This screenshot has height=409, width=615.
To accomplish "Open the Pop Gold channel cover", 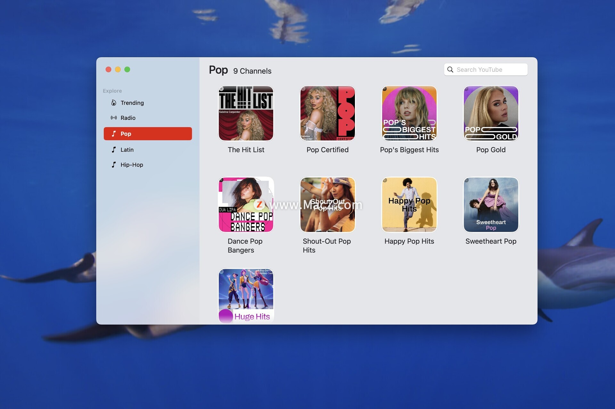I will 491,113.
